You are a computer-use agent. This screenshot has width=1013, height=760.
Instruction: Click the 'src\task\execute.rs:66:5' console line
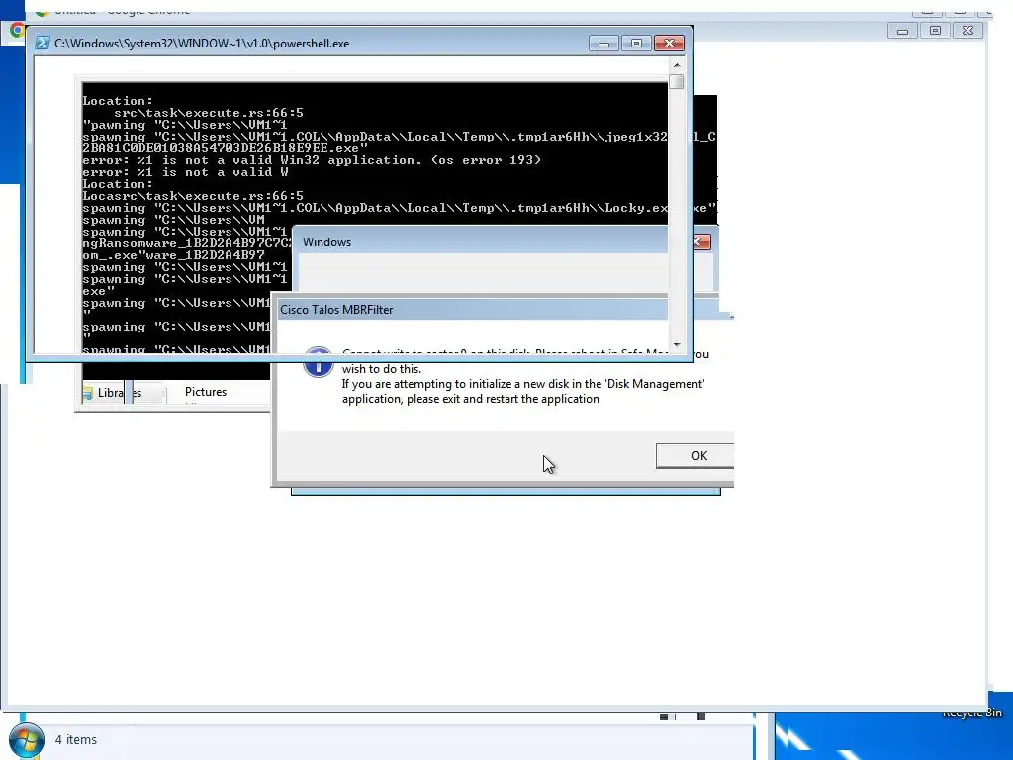[209, 113]
